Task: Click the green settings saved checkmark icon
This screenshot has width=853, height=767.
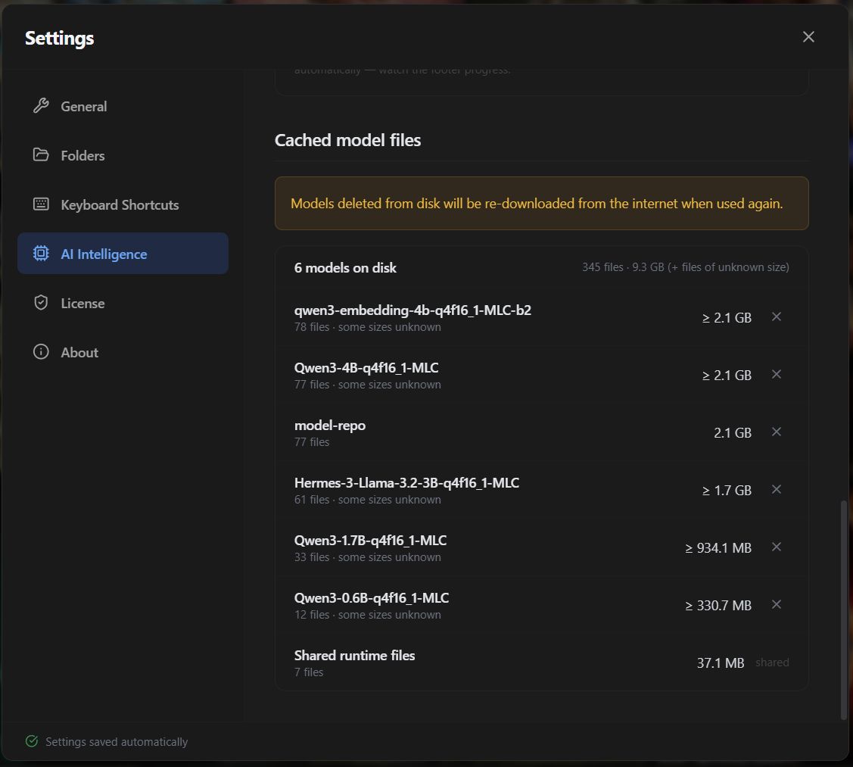Action: pos(32,741)
